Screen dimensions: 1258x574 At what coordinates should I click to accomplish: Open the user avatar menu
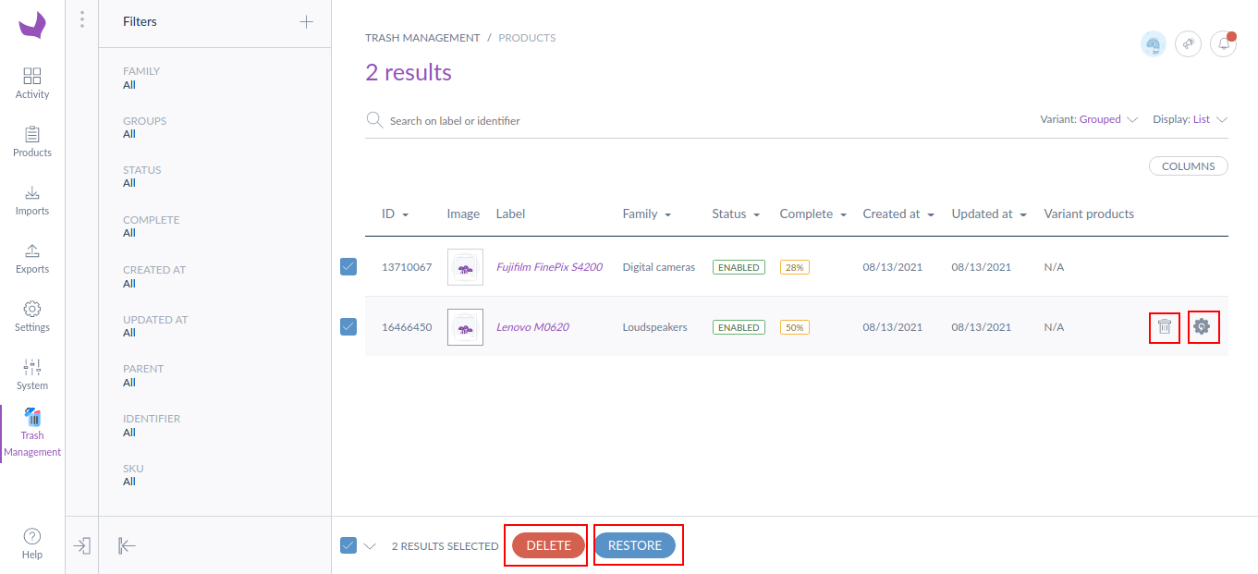tap(1153, 43)
